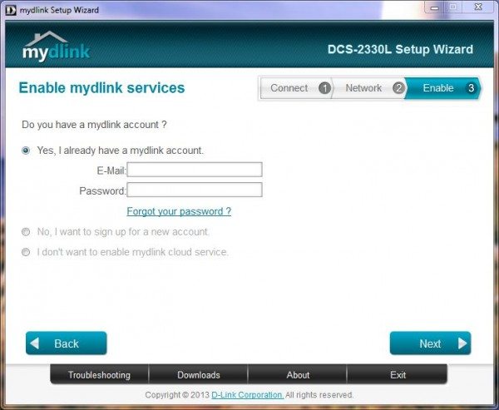Jump to Connect step 1 tab
The height and width of the screenshot is (410, 499).
point(296,88)
